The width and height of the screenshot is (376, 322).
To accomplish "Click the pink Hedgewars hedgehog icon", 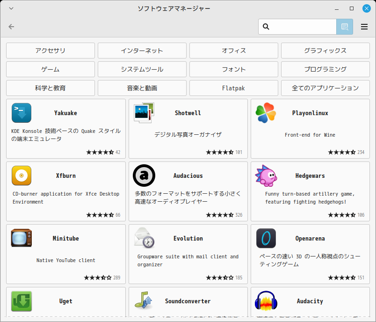I will tap(266, 176).
